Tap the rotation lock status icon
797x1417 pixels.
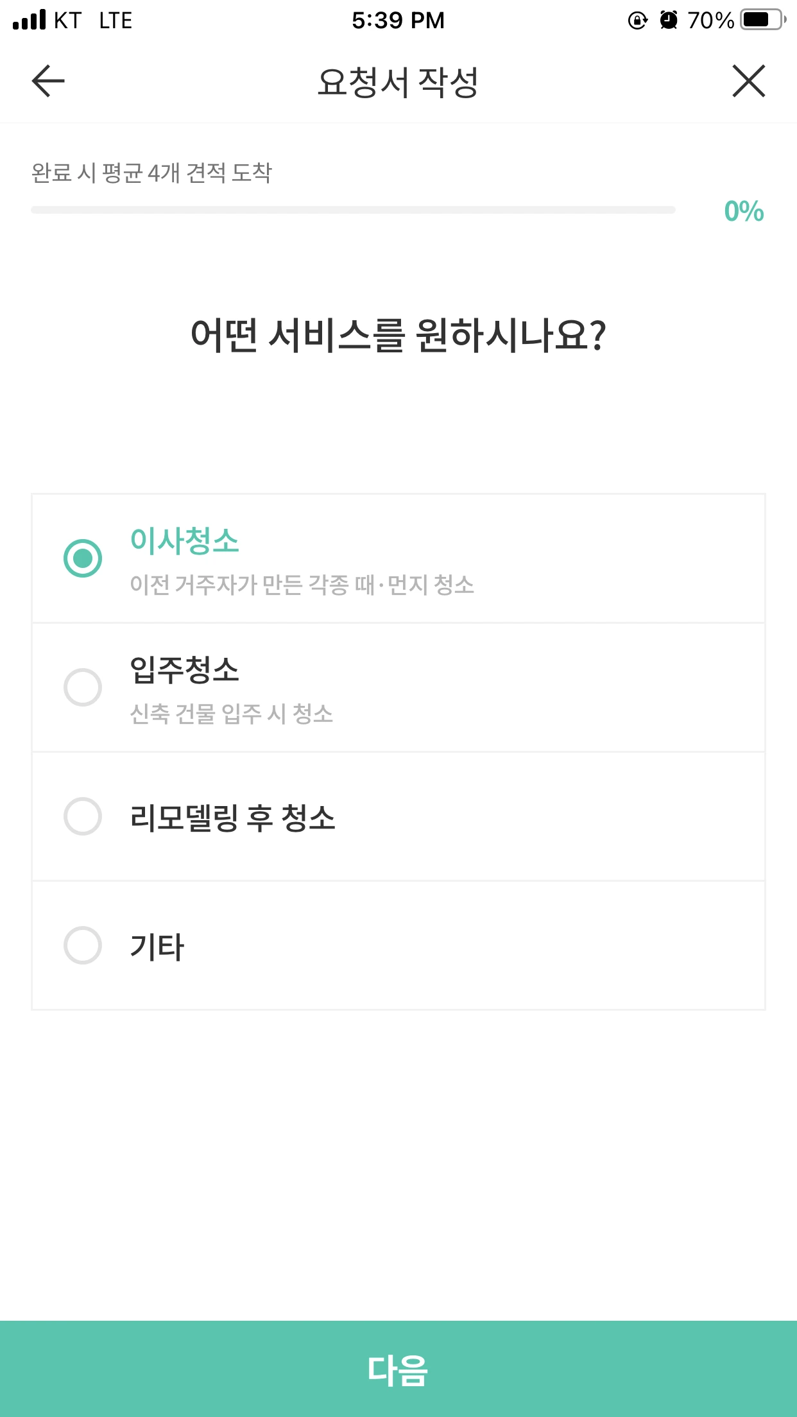point(637,21)
